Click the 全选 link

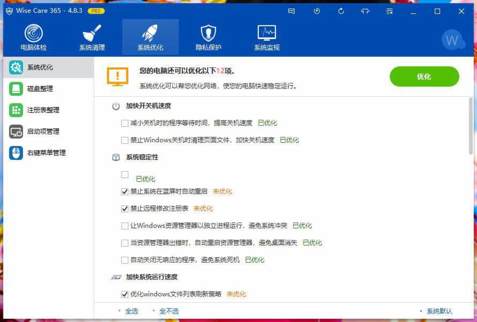[132, 311]
